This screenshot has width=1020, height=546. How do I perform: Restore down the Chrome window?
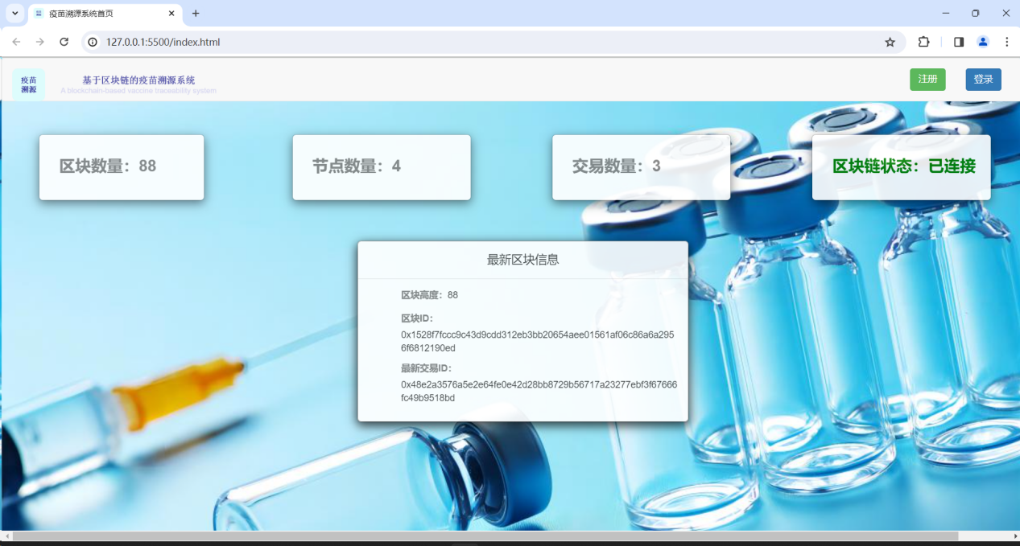(976, 14)
